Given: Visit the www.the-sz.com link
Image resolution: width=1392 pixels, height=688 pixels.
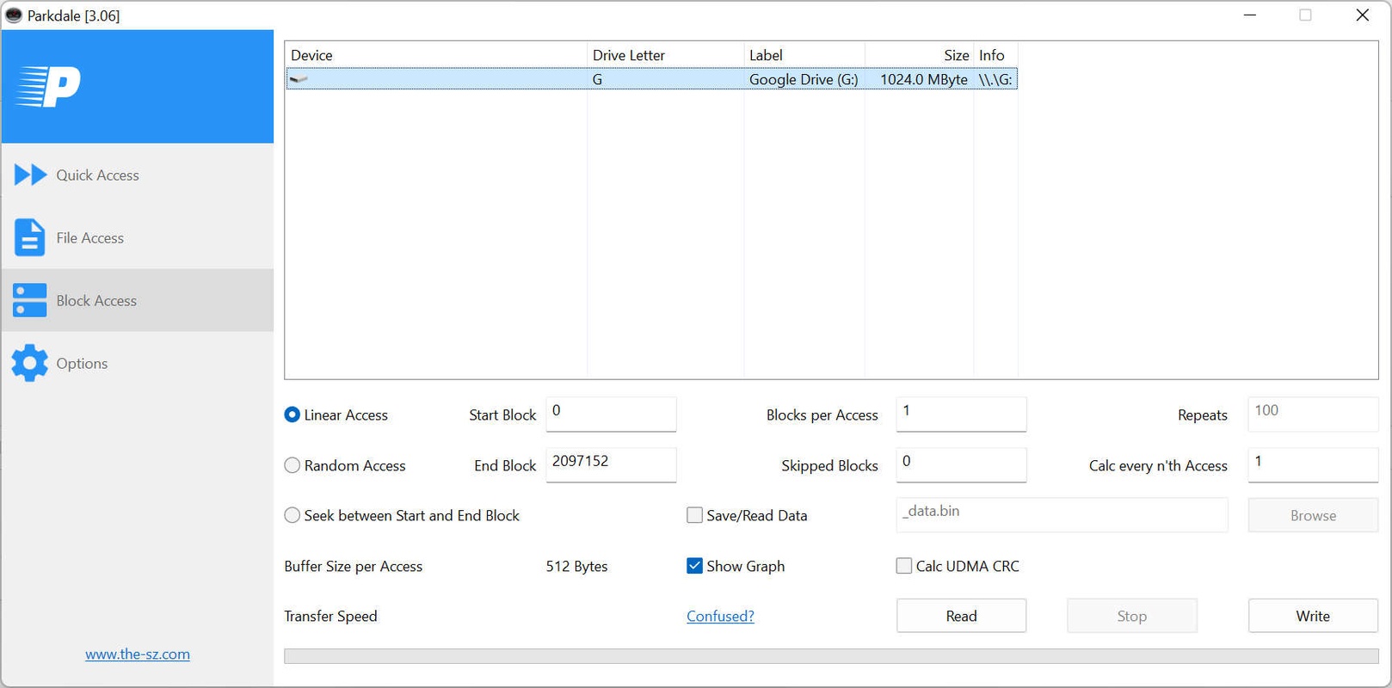Looking at the screenshot, I should (x=138, y=654).
